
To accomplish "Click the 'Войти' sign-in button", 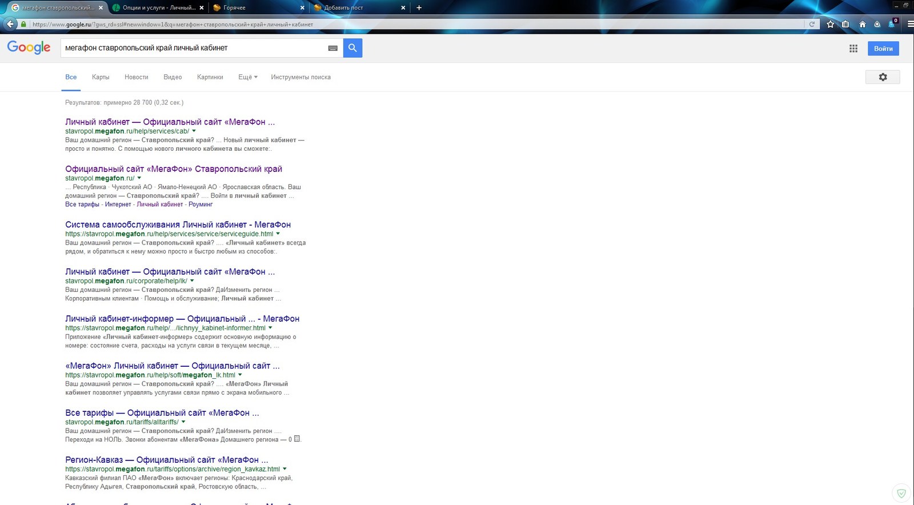I will click(x=883, y=49).
